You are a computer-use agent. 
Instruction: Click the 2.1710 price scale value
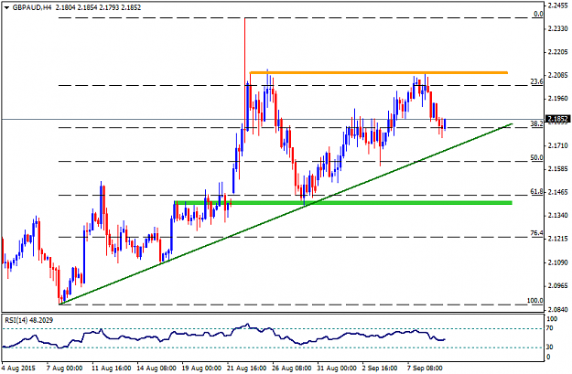[x=558, y=145]
